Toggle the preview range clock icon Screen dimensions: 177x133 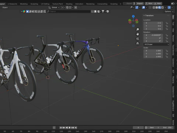pos(146,127)
